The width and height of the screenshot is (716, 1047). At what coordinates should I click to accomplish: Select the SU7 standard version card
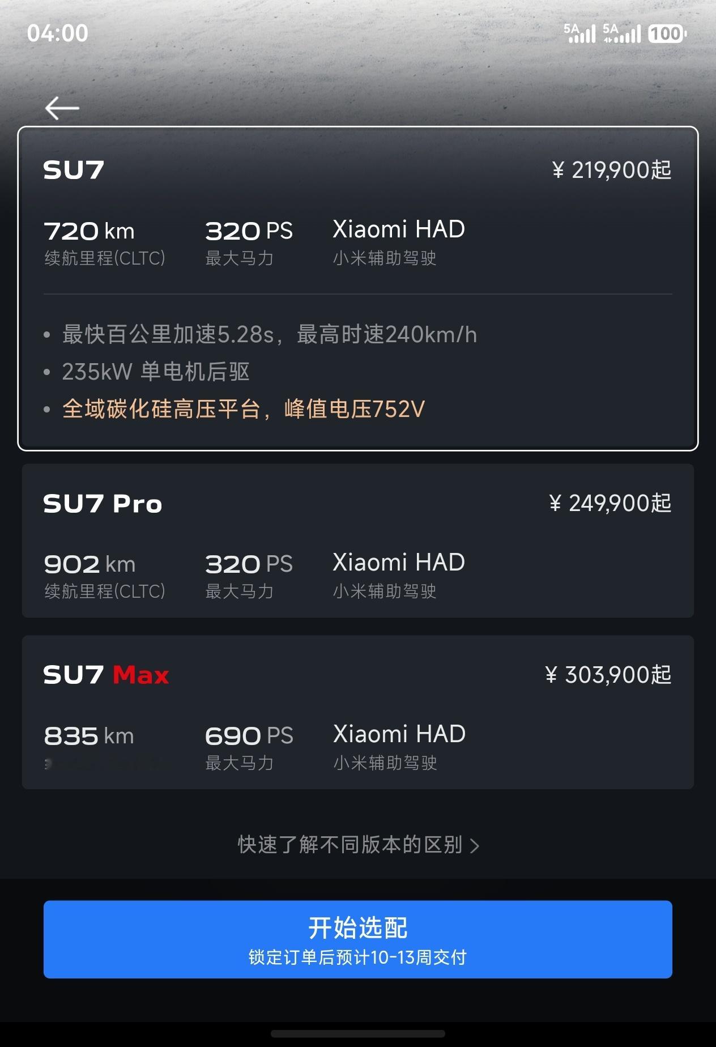point(358,288)
